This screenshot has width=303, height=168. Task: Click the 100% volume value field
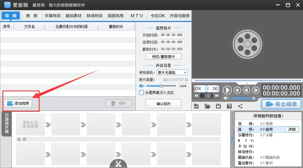click(183, 86)
